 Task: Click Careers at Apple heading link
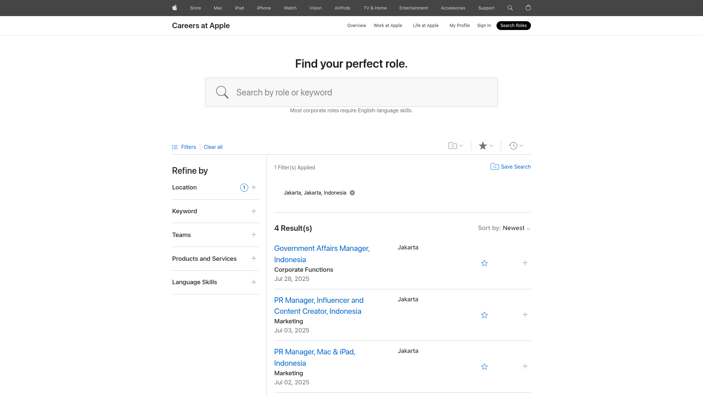click(x=201, y=26)
